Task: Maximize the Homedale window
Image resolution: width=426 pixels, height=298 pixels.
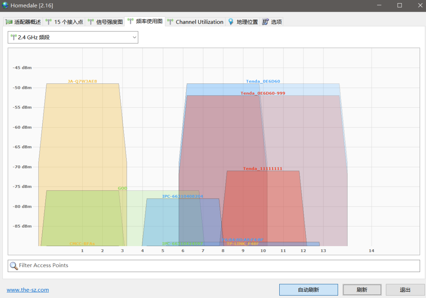Action: coord(400,6)
